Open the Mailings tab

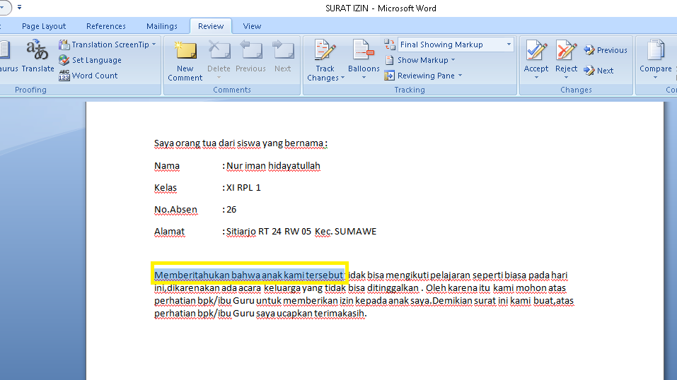tap(162, 26)
